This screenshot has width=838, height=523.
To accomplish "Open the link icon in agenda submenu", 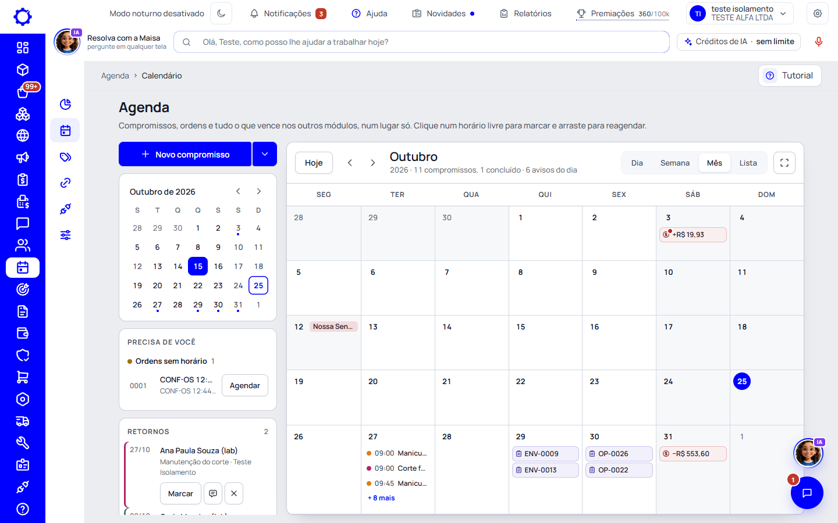I will point(65,183).
